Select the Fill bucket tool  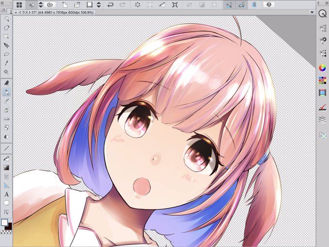(6, 158)
